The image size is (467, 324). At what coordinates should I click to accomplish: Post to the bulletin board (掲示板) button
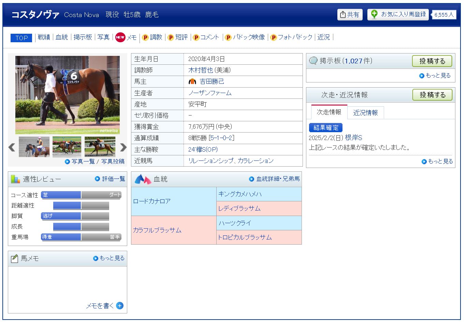[432, 61]
